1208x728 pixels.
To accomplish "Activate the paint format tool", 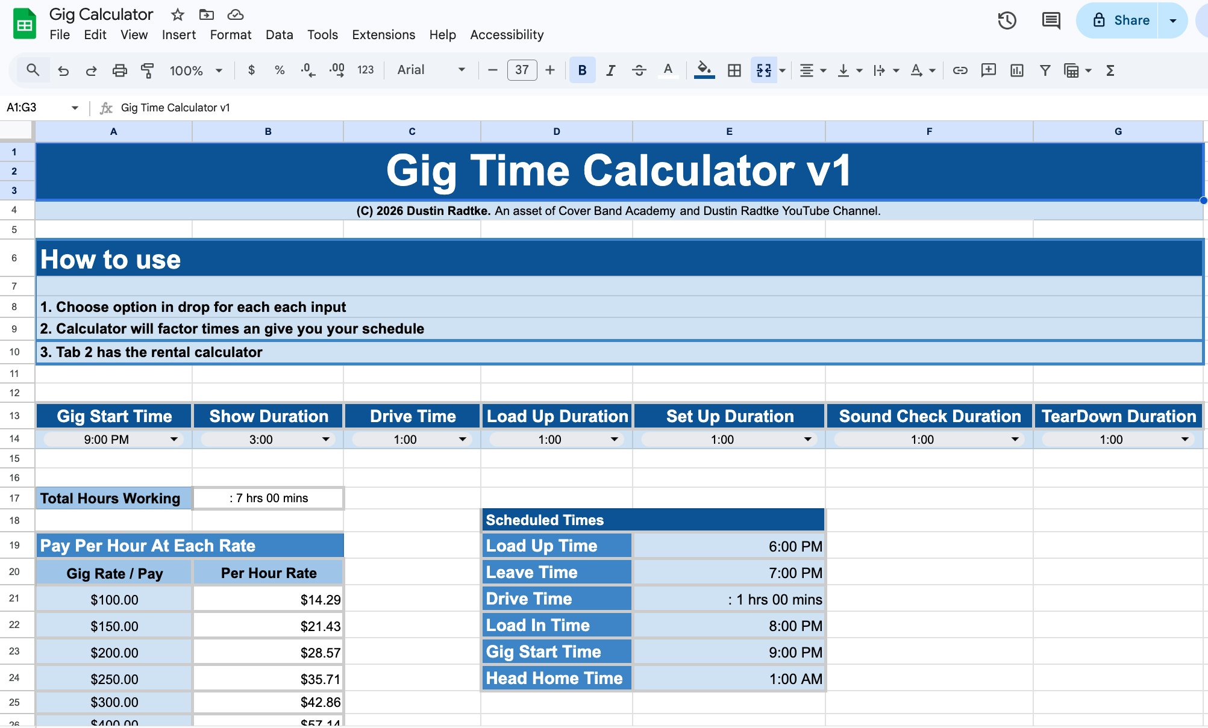I will point(147,70).
